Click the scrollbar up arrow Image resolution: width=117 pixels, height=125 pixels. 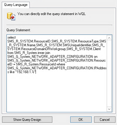pos(109,38)
